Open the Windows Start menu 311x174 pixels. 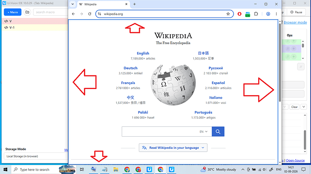click(x=5, y=170)
